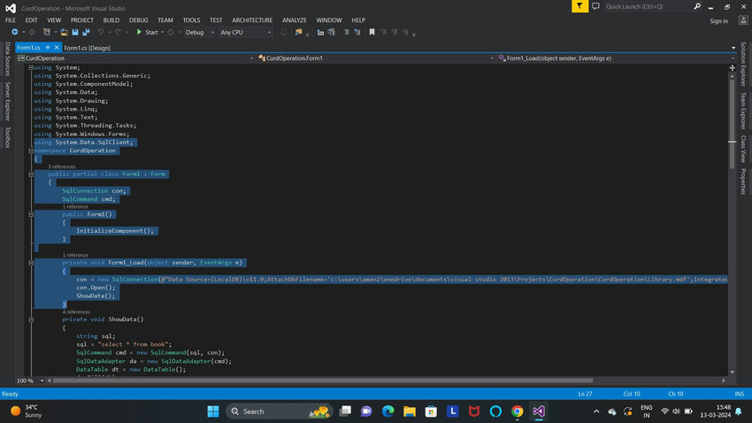The height and width of the screenshot is (423, 752).
Task: Open the Solution Explorer side tab
Action: [x=743, y=64]
